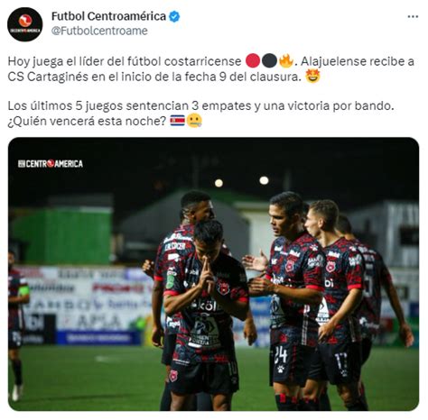Click the red circle emoji
The height and width of the screenshot is (420, 428).
coord(253,61)
